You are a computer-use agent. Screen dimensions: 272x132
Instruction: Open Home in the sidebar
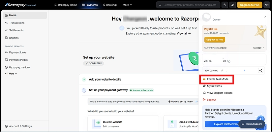click(25, 15)
